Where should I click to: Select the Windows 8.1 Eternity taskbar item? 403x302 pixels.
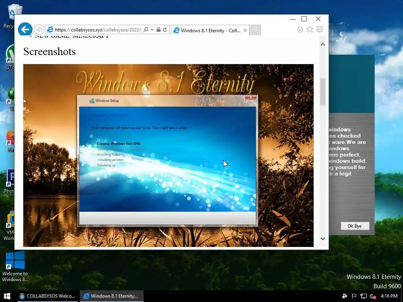tap(111, 296)
